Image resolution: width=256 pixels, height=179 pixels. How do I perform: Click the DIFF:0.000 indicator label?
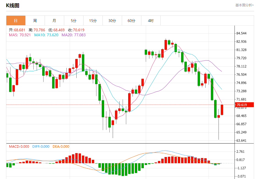coord(41,147)
